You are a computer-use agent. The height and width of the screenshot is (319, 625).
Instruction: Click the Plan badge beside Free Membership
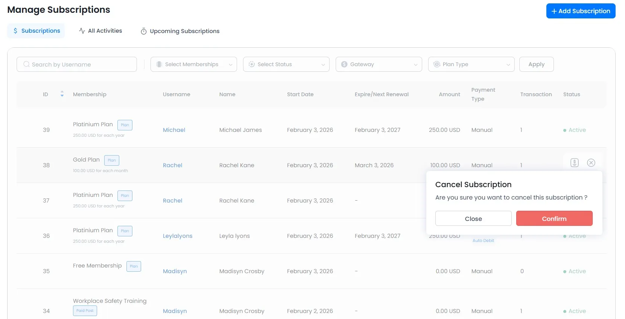pyautogui.click(x=134, y=266)
